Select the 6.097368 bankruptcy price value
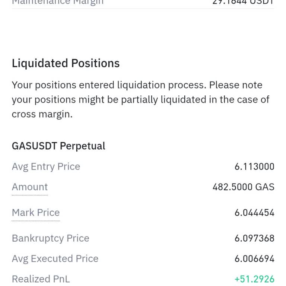 (x=254, y=238)
